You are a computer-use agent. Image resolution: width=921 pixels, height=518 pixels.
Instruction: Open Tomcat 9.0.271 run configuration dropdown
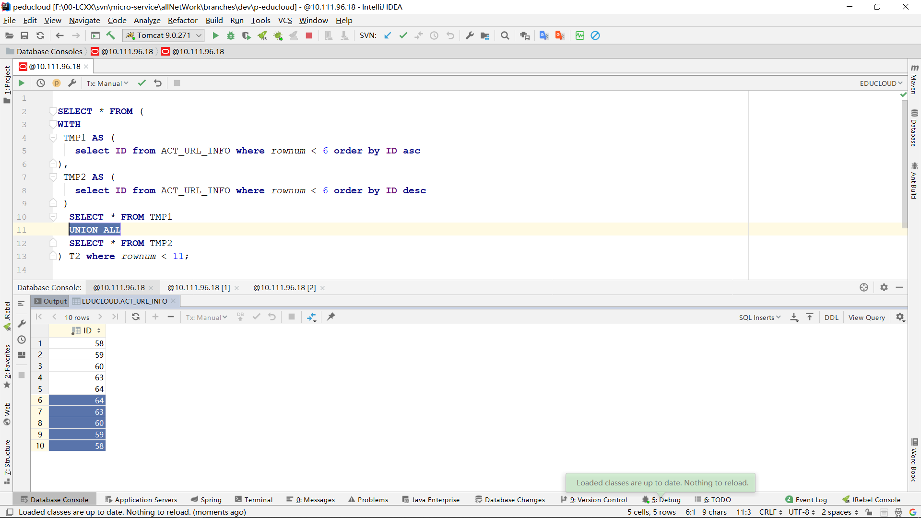pyautogui.click(x=164, y=35)
